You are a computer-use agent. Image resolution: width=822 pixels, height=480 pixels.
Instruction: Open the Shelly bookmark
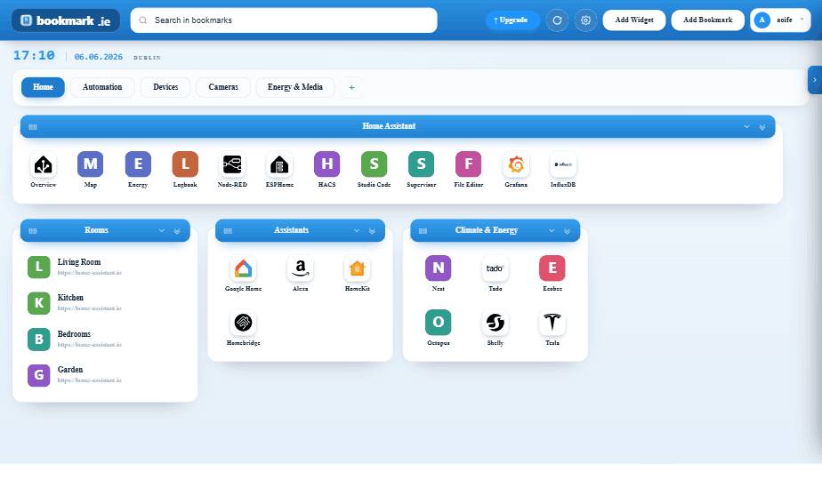pyautogui.click(x=496, y=323)
